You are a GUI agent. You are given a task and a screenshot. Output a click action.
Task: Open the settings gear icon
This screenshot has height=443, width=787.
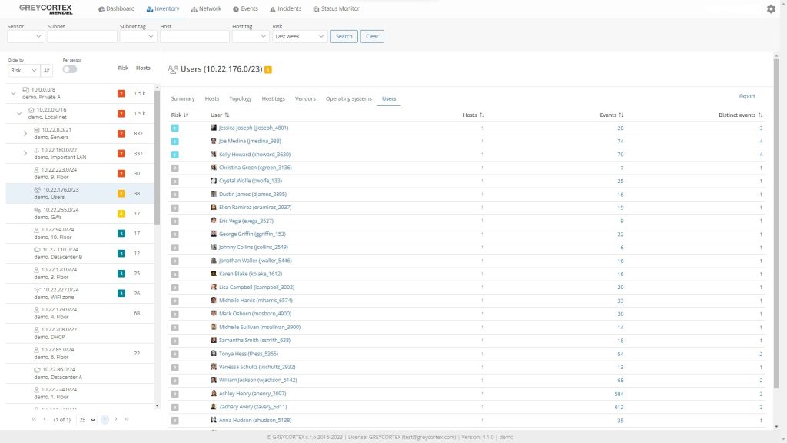click(x=771, y=8)
